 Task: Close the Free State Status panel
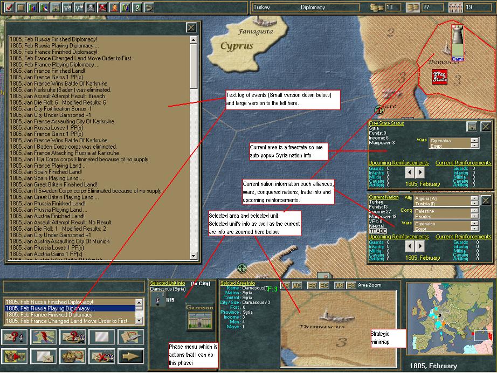[x=486, y=127]
